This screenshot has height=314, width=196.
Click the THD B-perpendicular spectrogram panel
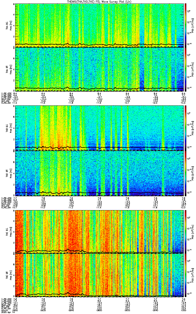click(x=100, y=128)
